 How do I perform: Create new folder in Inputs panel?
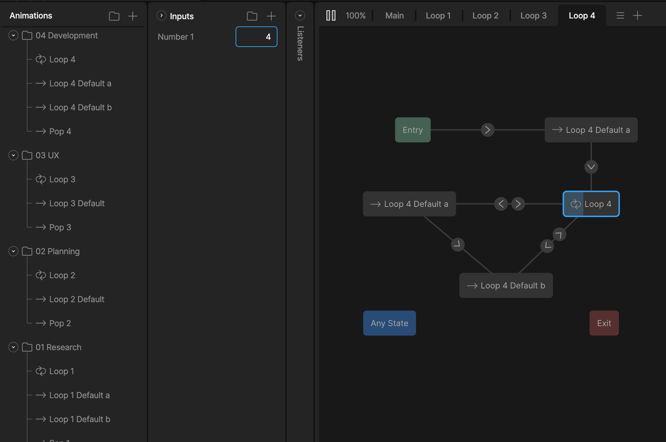point(252,16)
